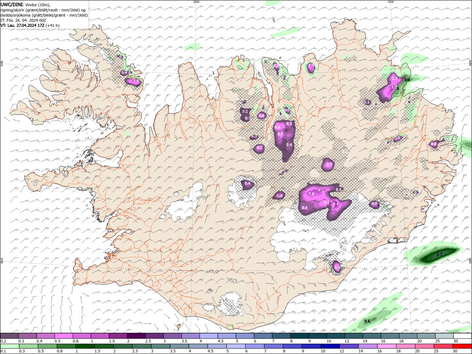Select the deep blue 10 swatch in lower rain legend

[330, 346]
